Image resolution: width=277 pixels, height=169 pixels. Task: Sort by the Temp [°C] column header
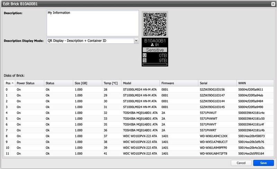click(111, 83)
